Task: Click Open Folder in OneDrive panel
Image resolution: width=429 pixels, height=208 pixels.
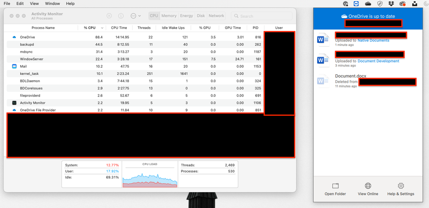Action: pyautogui.click(x=335, y=189)
